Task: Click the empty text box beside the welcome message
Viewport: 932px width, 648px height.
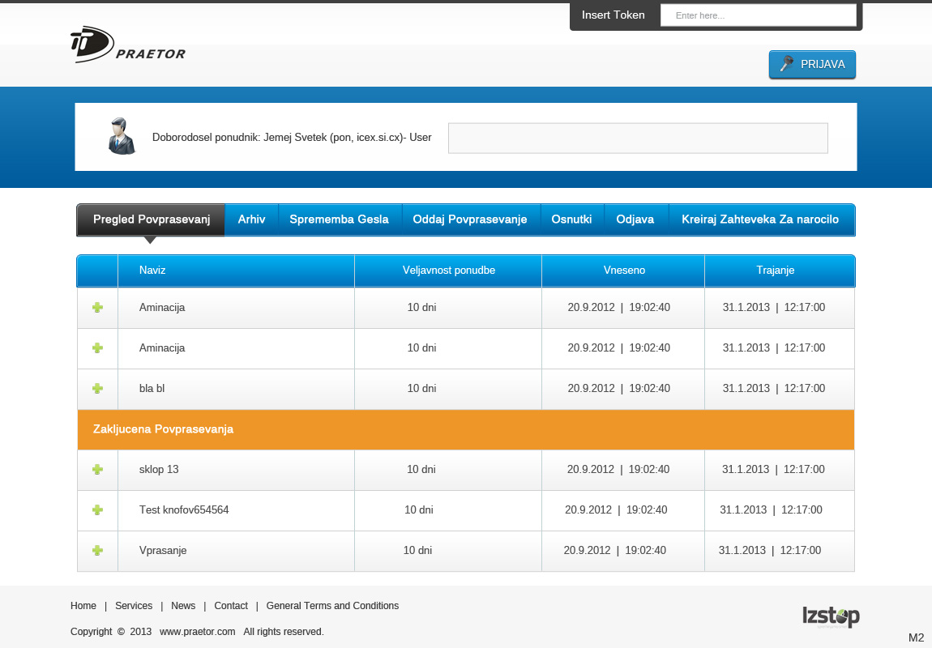Action: [638, 138]
